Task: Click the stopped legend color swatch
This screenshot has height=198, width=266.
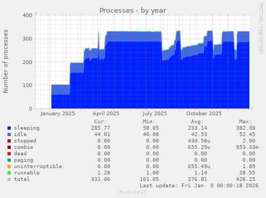Action: pyautogui.click(x=9, y=141)
